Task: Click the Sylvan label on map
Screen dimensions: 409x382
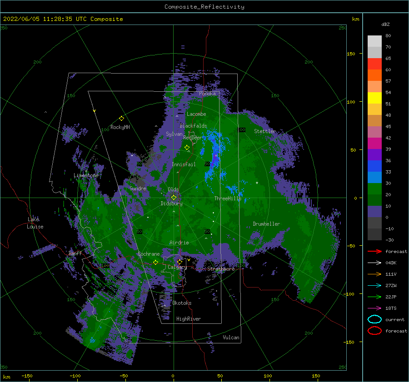Action: click(x=174, y=134)
